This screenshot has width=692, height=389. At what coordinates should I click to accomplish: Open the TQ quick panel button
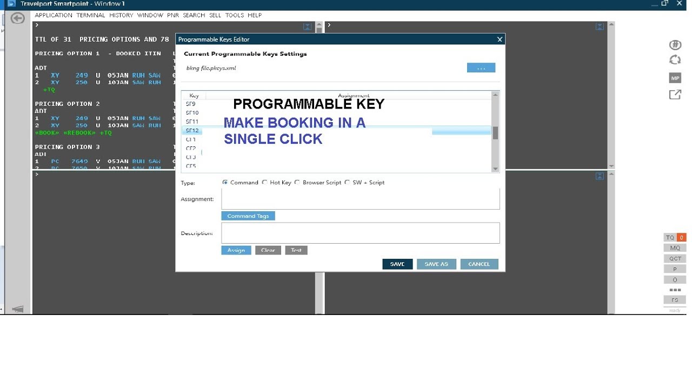click(670, 237)
